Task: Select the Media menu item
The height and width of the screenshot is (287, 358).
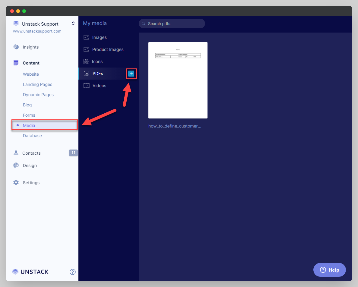Action: [29, 125]
